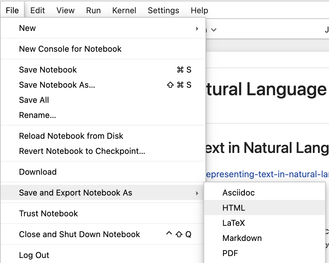Click Reload Notebook from Disk

71,136
